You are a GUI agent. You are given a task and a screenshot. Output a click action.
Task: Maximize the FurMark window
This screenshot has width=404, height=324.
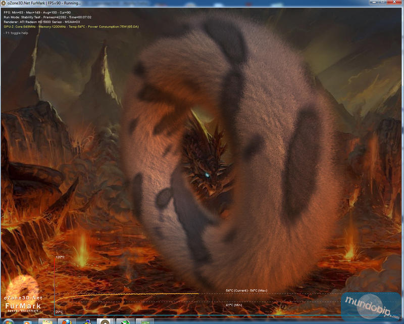382,2
